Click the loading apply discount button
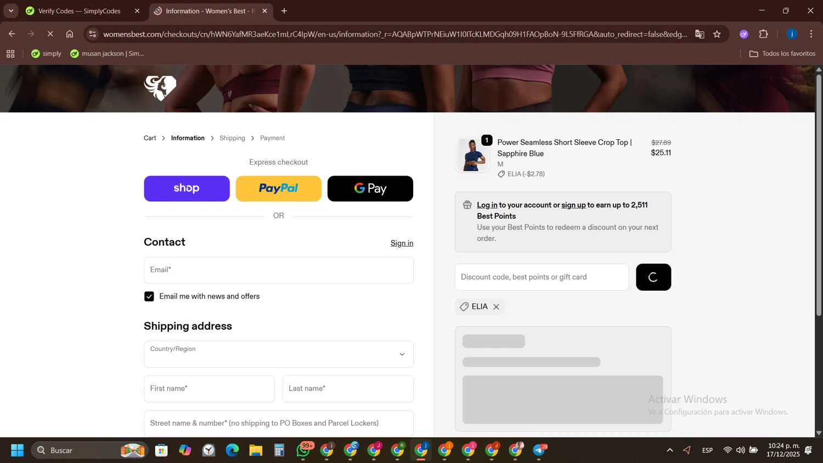 (x=653, y=277)
